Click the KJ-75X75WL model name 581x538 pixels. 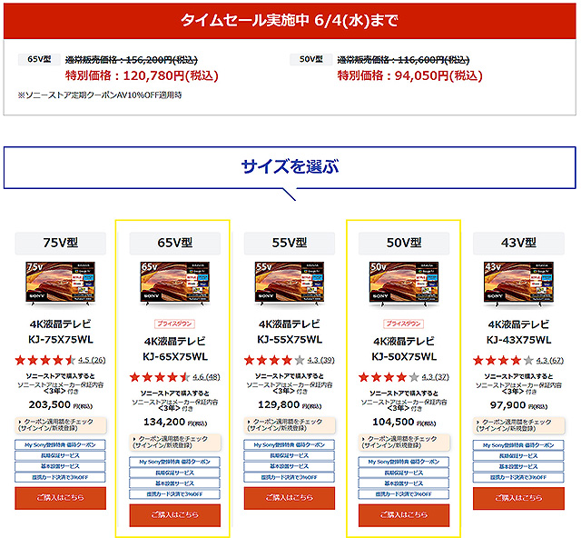pos(61,340)
